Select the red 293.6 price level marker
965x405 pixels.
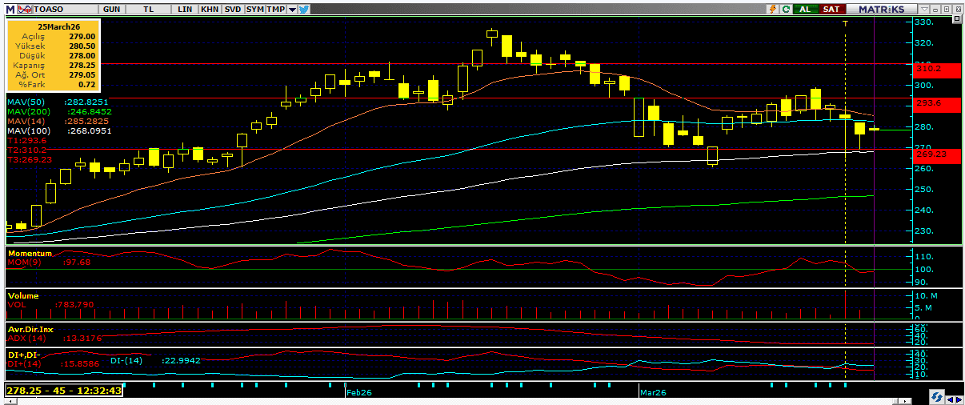(x=937, y=104)
